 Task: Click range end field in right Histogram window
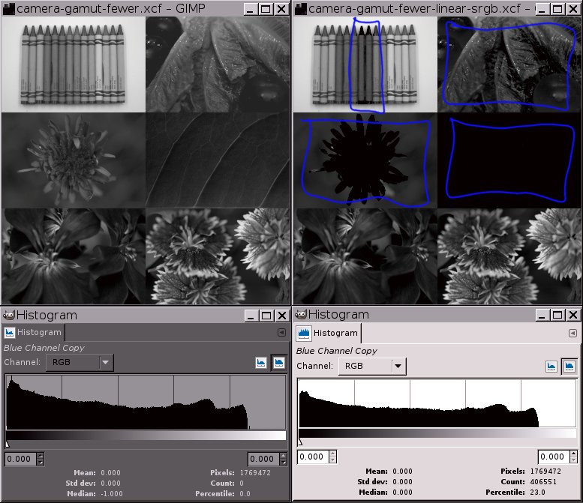point(554,457)
